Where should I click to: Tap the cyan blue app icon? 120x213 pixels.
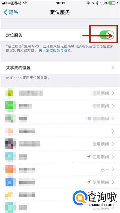[x=11, y=157]
